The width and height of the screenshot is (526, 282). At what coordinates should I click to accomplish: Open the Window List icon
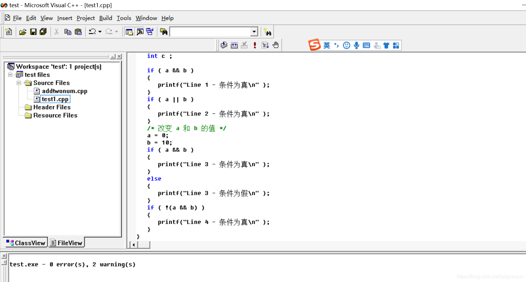pyautogui.click(x=150, y=32)
